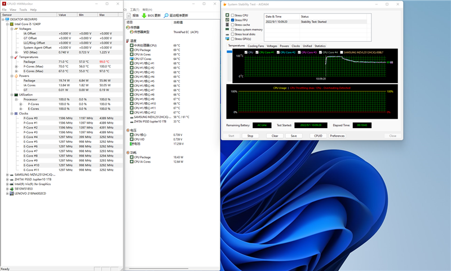Expand the Intel(R) Iris(R) Xe Graphics node
The image size is (451, 271).
pos(7,184)
